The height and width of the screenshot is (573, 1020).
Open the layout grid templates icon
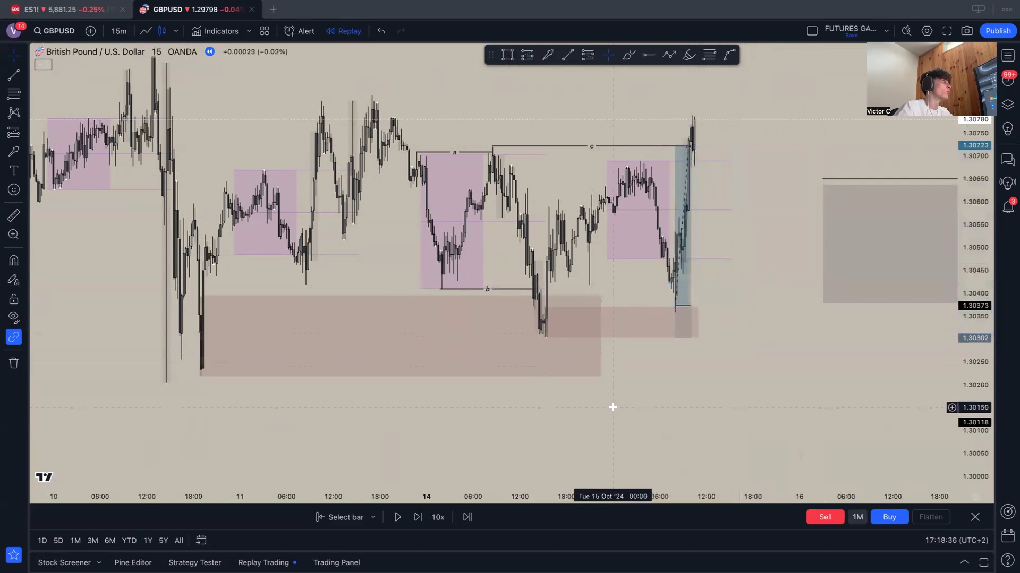pyautogui.click(x=265, y=31)
